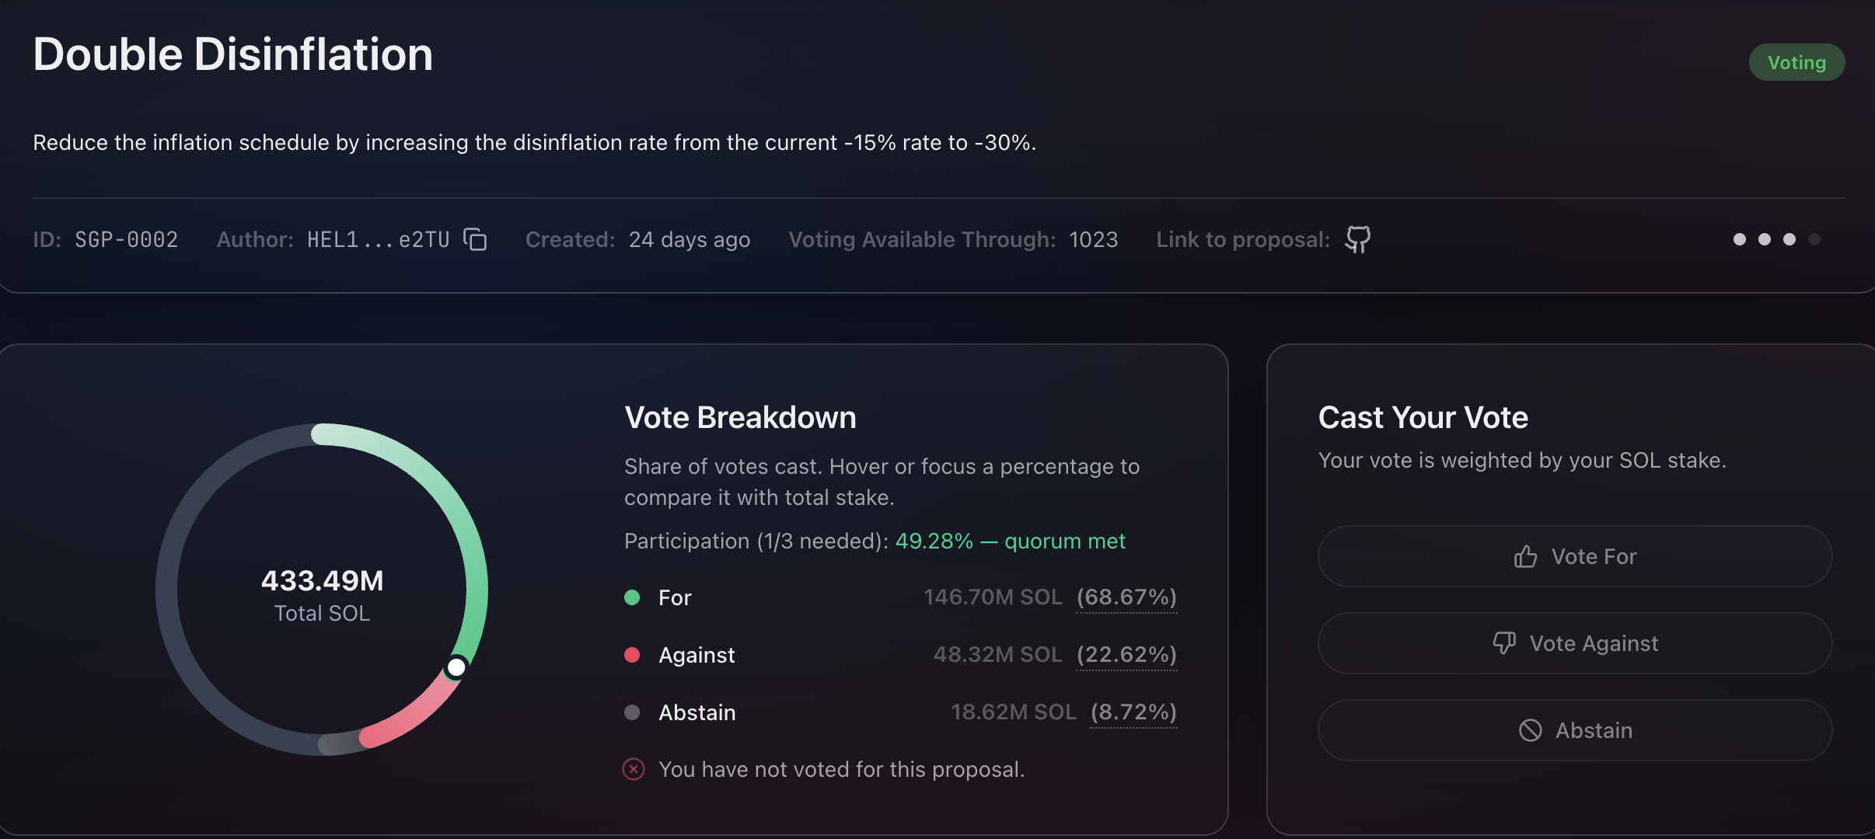
Task: Click the thumbs-down icon on Vote Against
Action: tap(1504, 643)
